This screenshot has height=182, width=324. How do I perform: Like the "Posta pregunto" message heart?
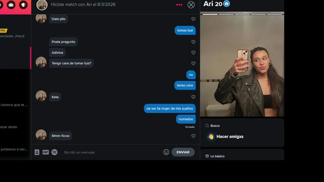tap(193, 42)
